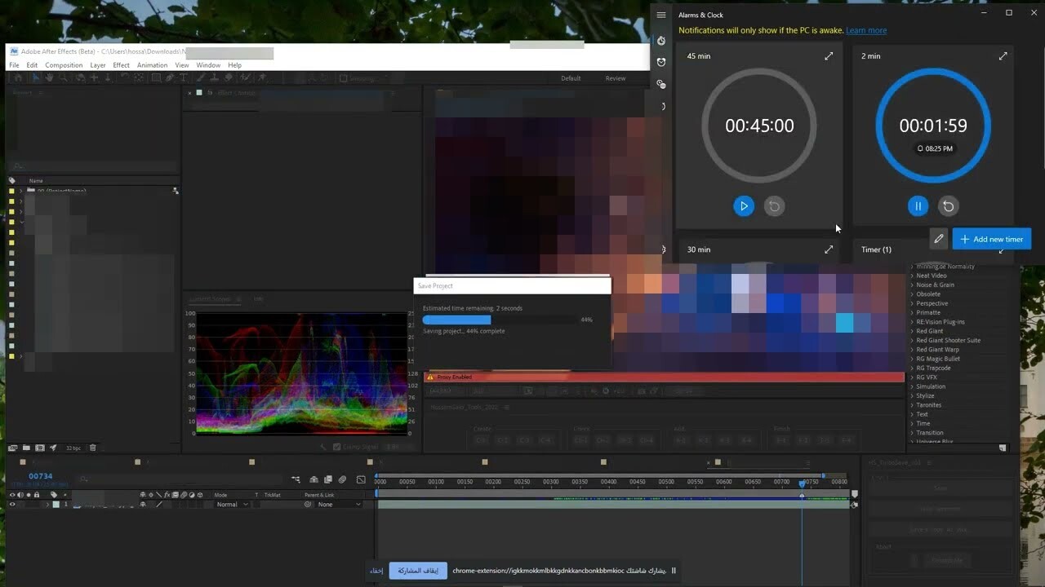
Task: Click the current frame field showing 00734
Action: pos(39,475)
